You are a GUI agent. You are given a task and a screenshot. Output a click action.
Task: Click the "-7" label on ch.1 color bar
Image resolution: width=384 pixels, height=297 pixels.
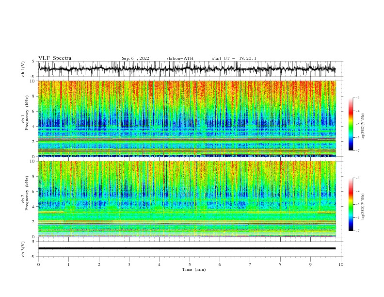pyautogui.click(x=357, y=150)
